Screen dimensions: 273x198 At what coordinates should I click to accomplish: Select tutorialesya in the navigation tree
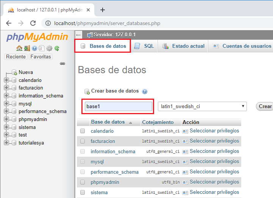click(x=31, y=143)
